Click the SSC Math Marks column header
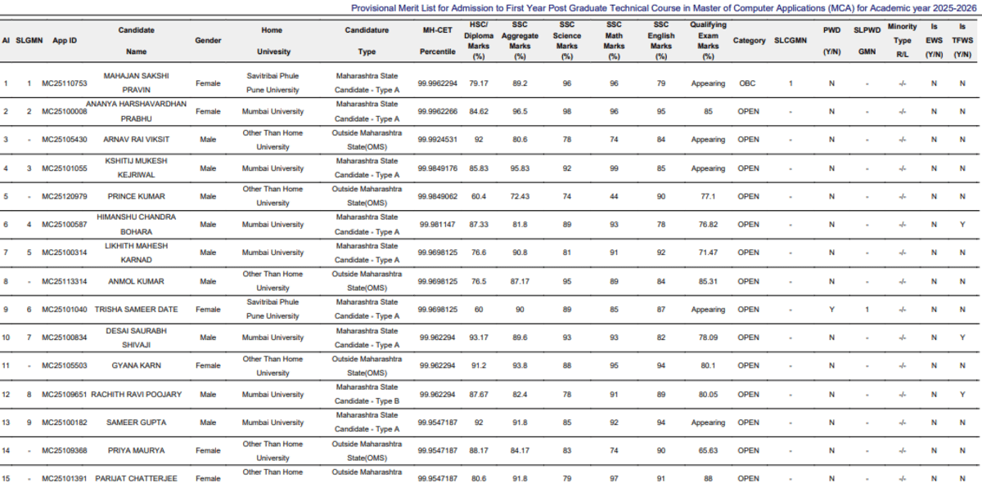This screenshot has width=982, height=483. (614, 41)
